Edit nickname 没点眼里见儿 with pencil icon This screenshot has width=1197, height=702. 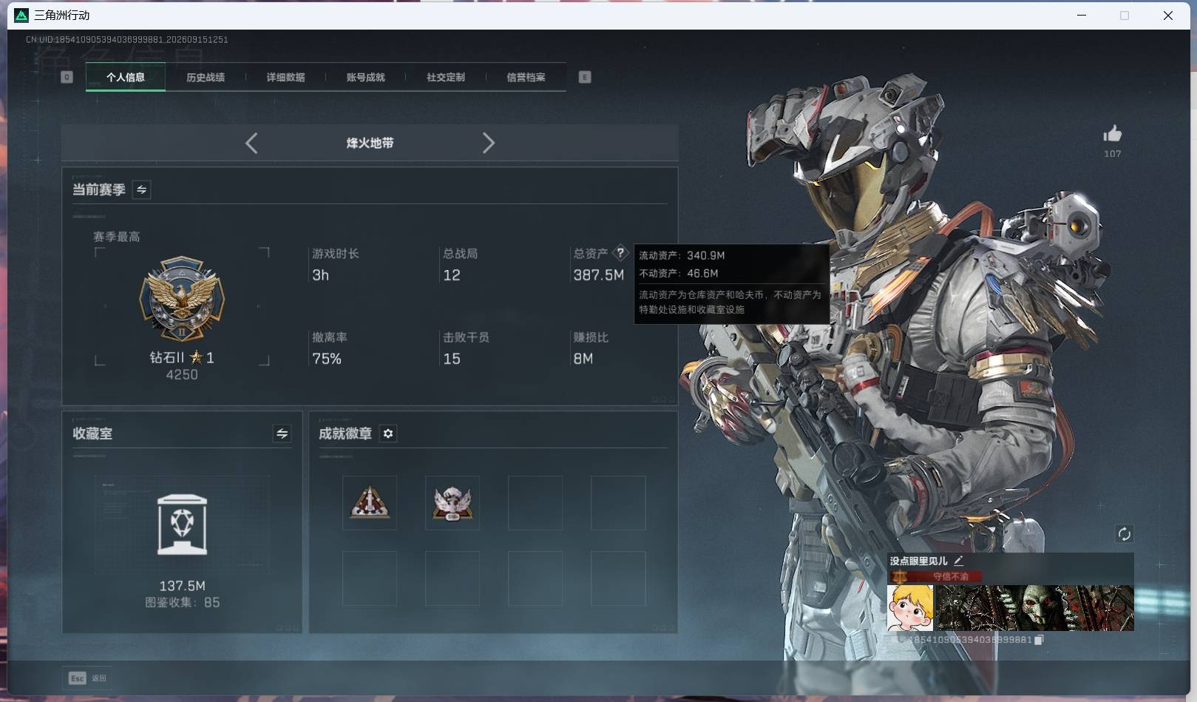click(958, 561)
